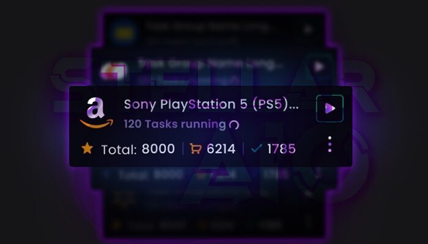Select the Sony PlayStation 5 (PS5) title

211,104
